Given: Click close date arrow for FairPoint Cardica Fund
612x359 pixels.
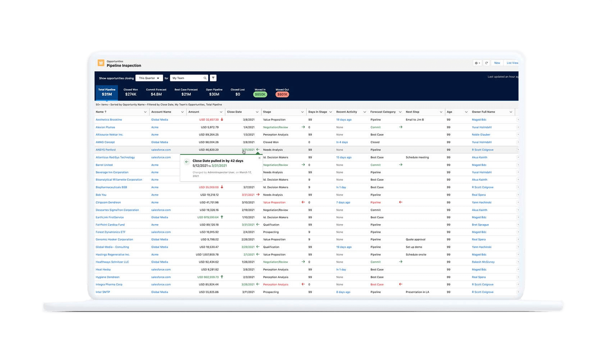Looking at the screenshot, I should (x=258, y=224).
